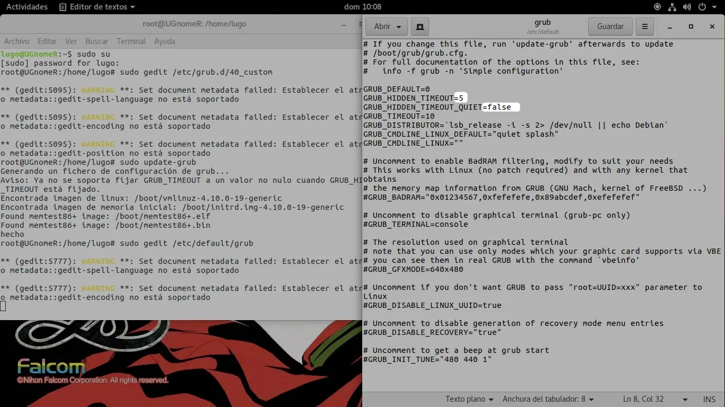Open the Anchura del tabulador dropdown
725x407 pixels.
[548, 399]
